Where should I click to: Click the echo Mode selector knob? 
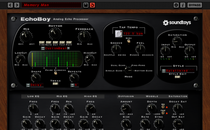[129, 70]
